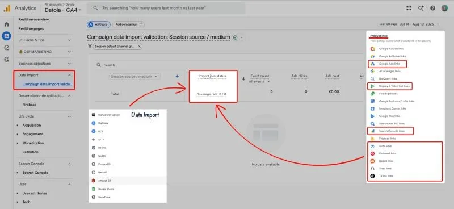Screen dimensions: 454x209
Task: Open the All events dropdown under Event count
Action: click(259, 81)
